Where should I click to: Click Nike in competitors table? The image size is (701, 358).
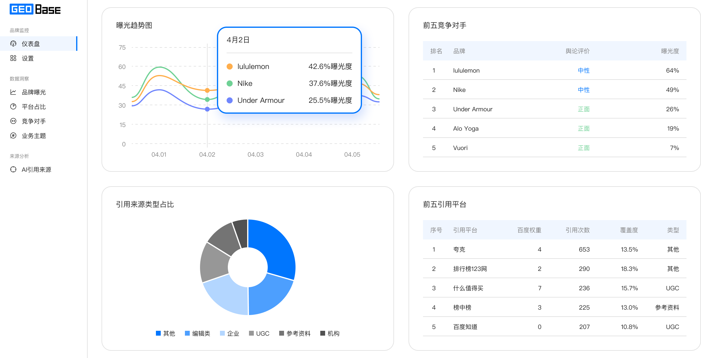click(x=459, y=90)
